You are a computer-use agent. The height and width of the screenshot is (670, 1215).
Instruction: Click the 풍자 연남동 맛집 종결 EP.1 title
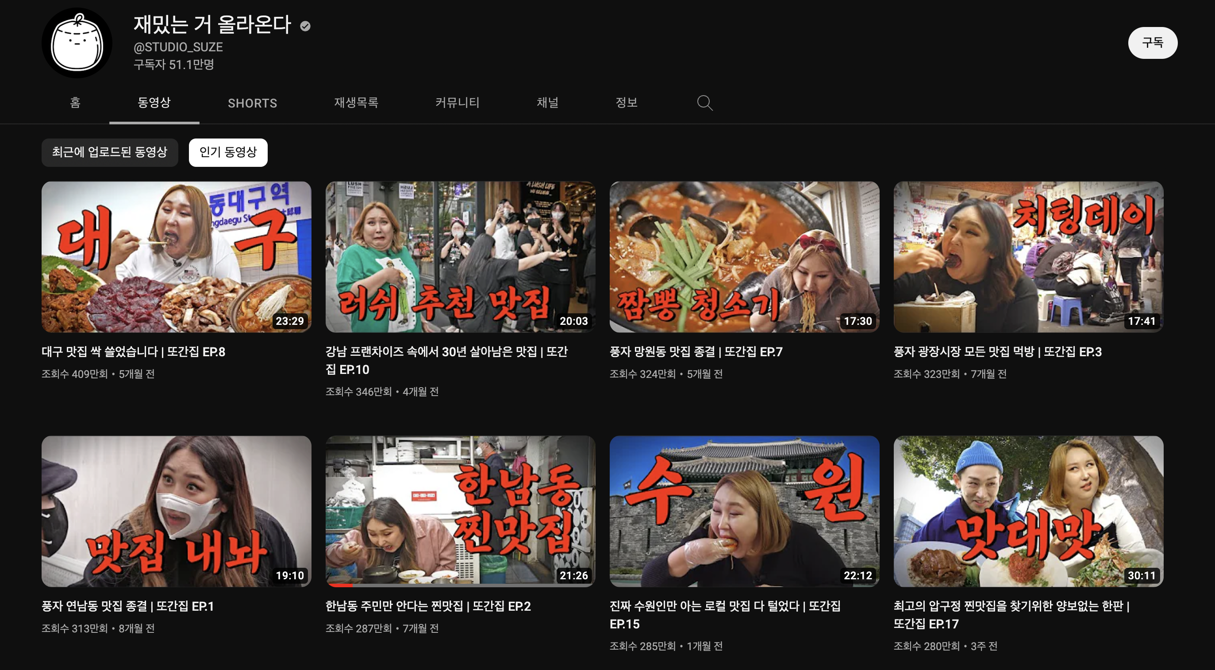pyautogui.click(x=127, y=606)
